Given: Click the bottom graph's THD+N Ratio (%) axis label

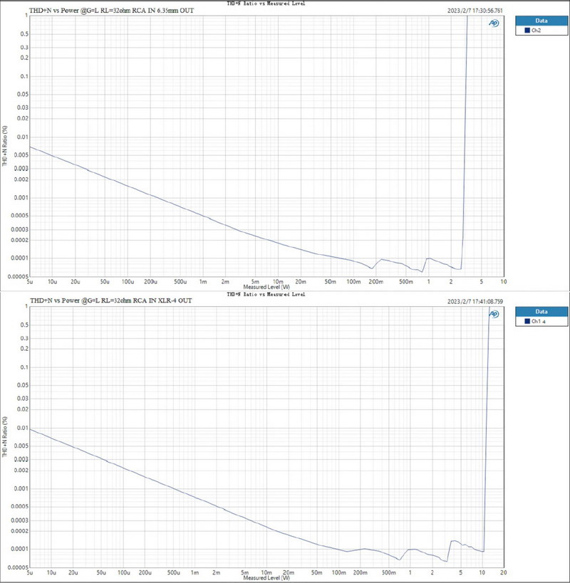Looking at the screenshot, I should 5,438.
